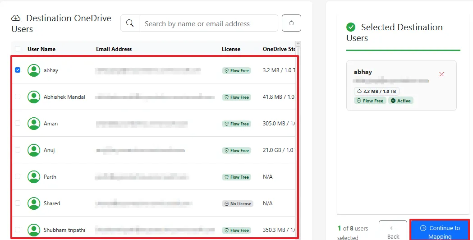Click the name 'Shubham tripathi' in the list

click(x=64, y=230)
